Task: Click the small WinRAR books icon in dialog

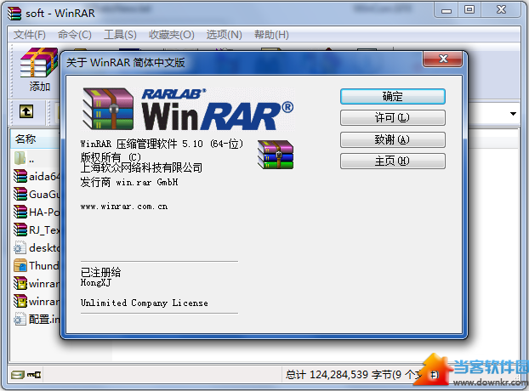Action: coord(276,155)
